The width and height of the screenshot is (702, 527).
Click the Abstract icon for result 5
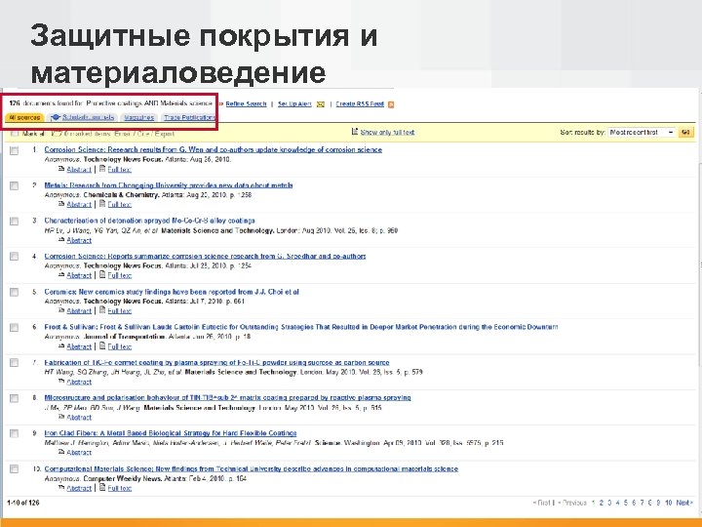click(x=61, y=310)
